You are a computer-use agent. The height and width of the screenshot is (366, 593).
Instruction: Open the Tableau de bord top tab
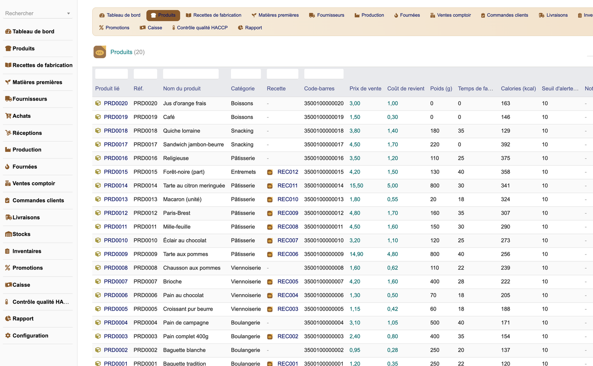120,15
